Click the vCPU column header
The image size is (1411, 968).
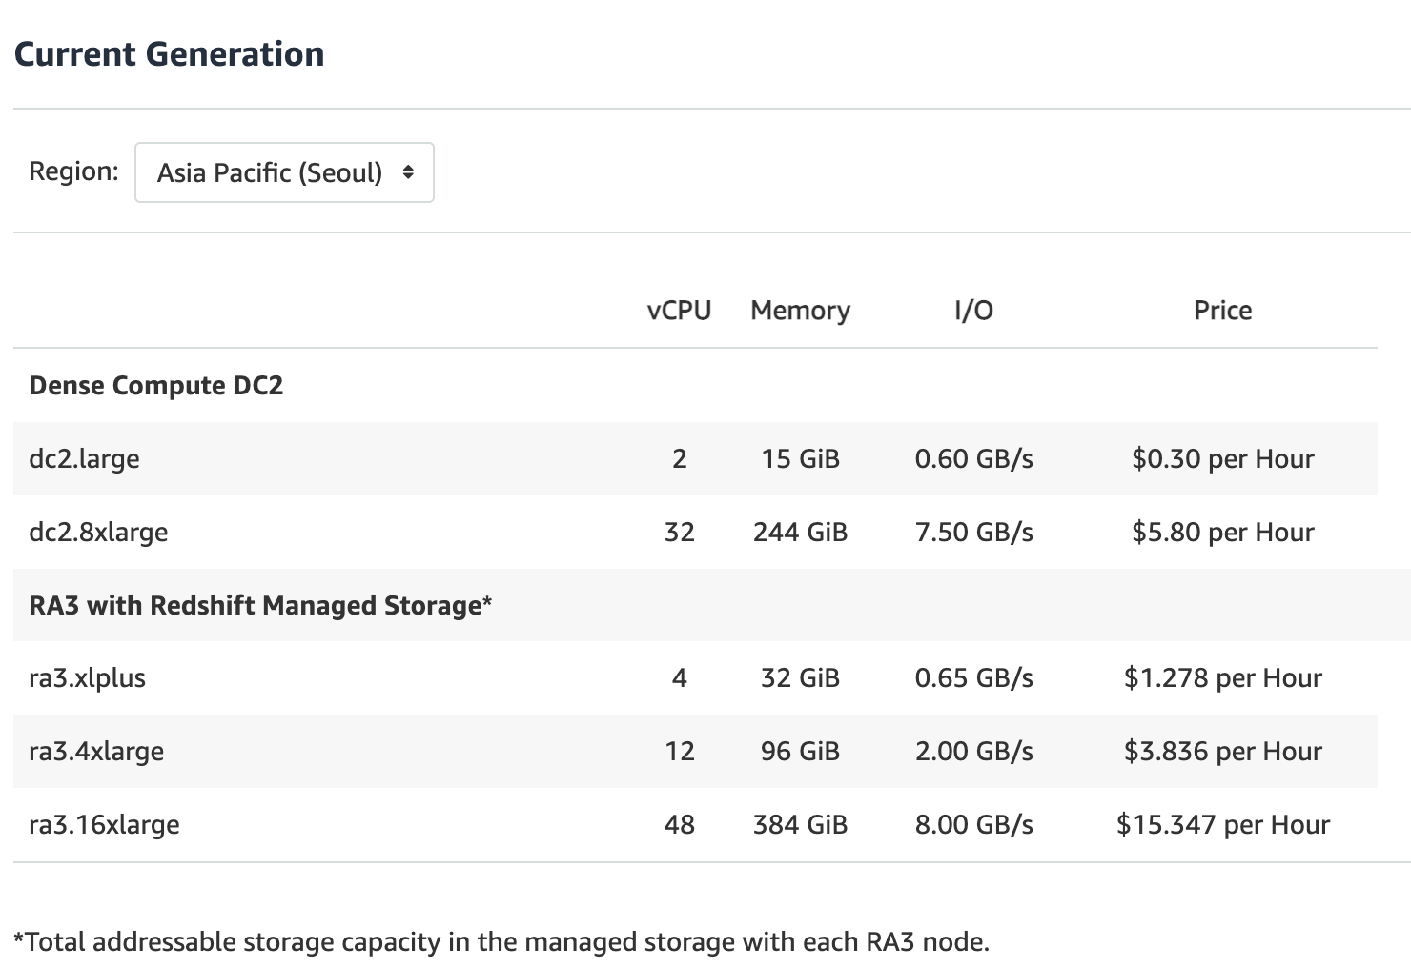point(679,311)
